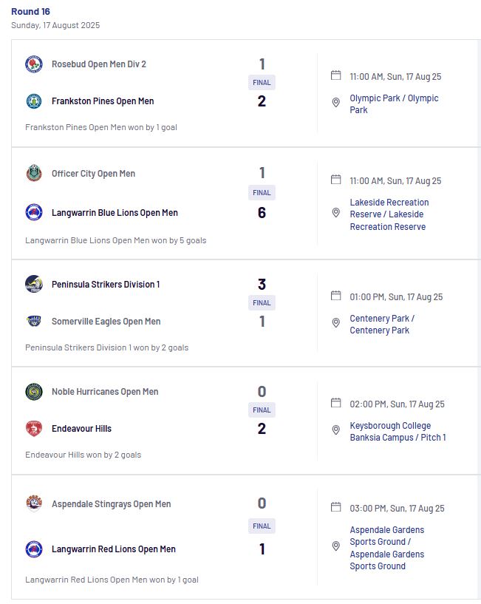
Task: Click the Noble Hurricanes Open Men logo
Action: tap(34, 391)
